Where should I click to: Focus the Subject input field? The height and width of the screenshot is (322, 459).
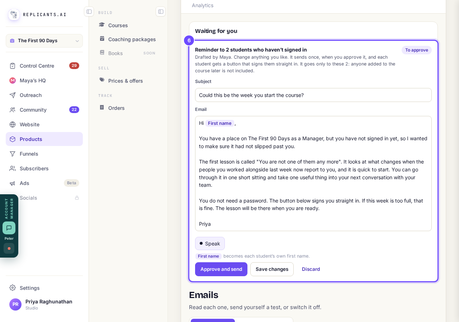(x=313, y=95)
